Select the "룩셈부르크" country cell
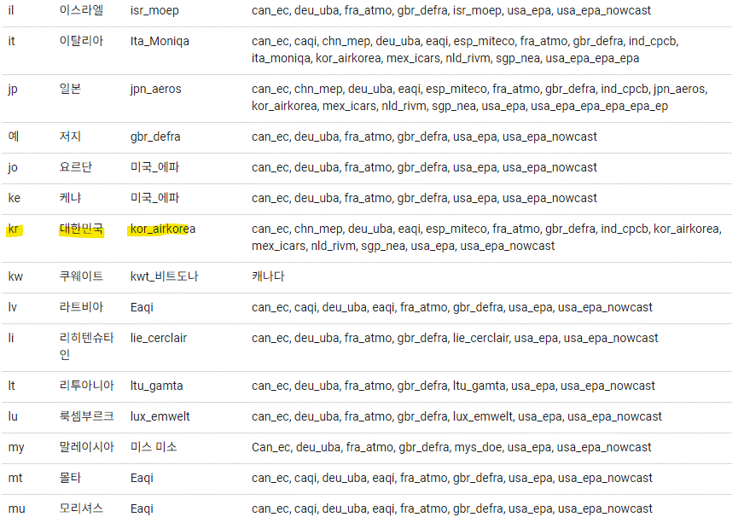 point(86,416)
